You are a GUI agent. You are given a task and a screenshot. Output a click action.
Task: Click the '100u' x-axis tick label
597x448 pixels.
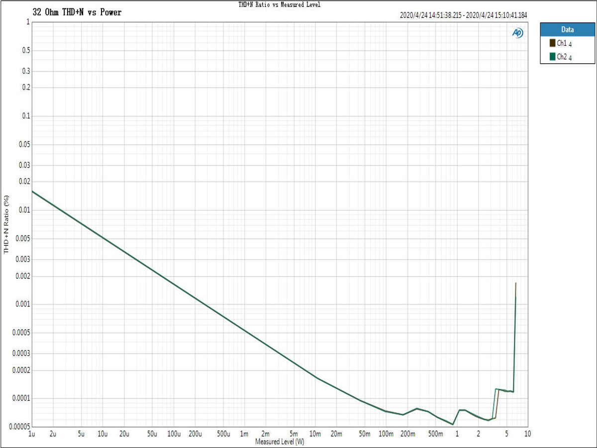[x=174, y=434]
